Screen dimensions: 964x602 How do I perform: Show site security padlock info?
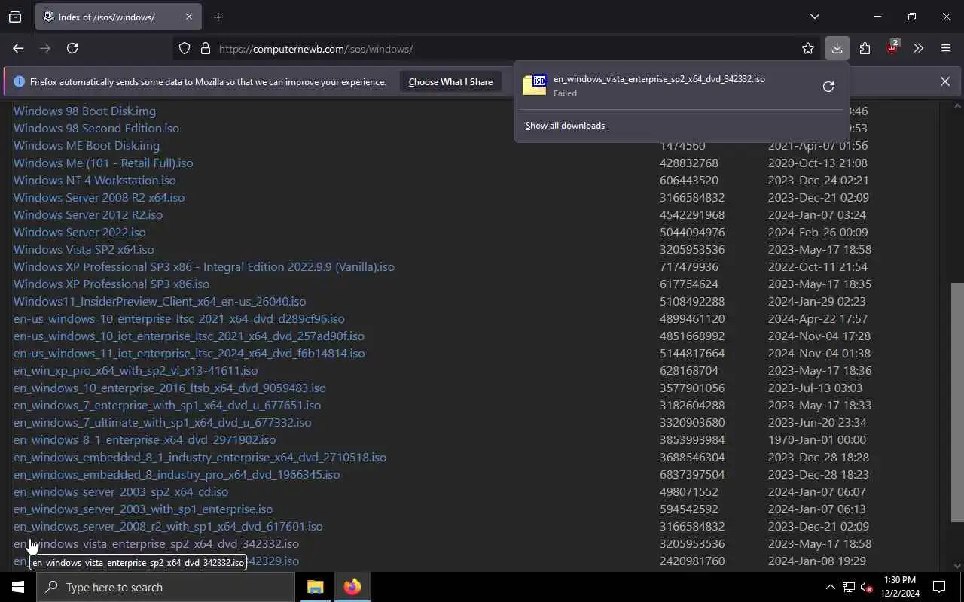pos(205,49)
